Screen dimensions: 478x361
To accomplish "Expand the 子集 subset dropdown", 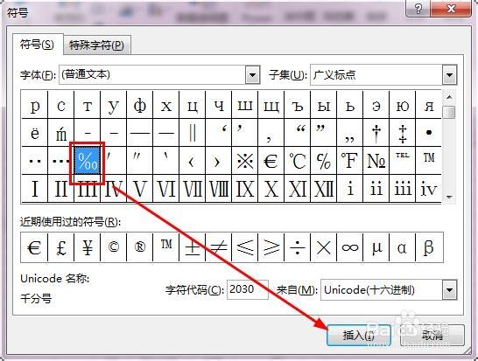I will click(x=449, y=75).
